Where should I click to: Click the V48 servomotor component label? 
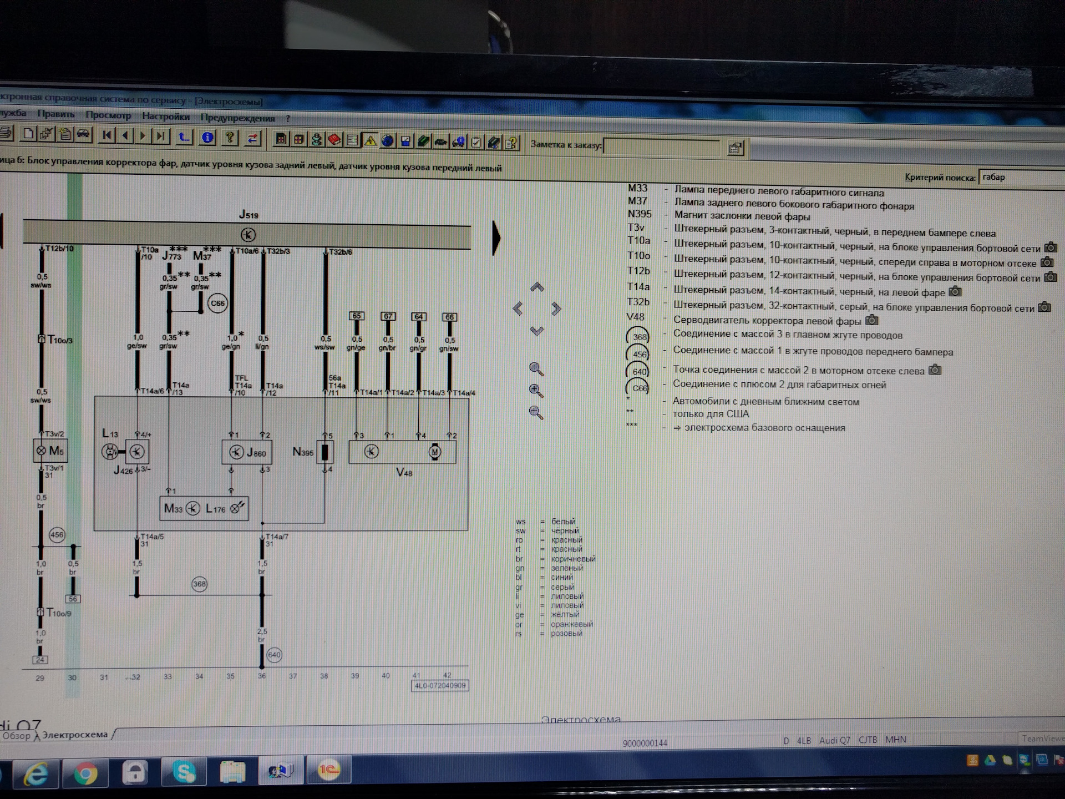pos(404,473)
